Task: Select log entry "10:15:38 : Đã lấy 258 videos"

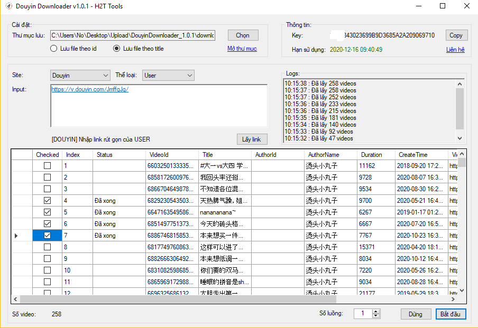Action: (x=320, y=83)
